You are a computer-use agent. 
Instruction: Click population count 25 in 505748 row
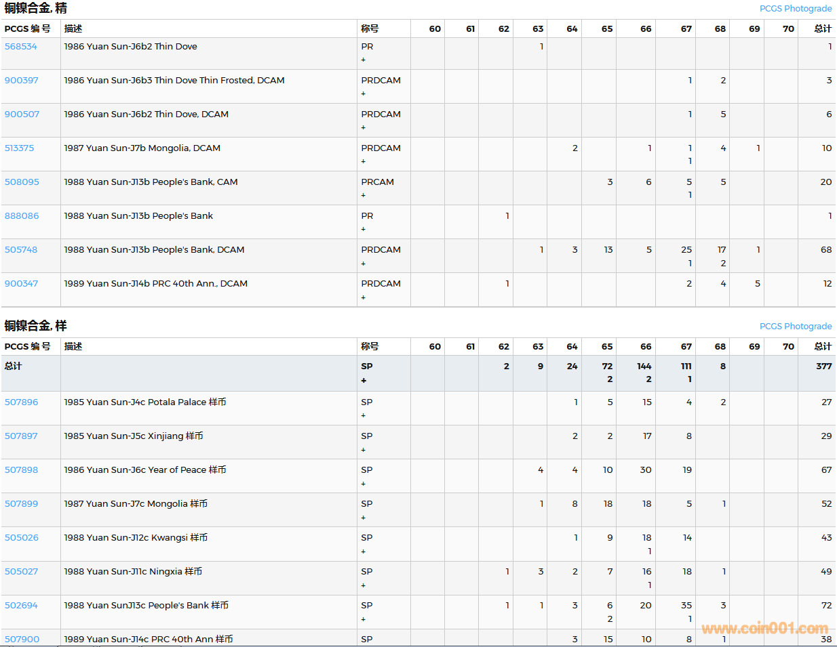[686, 250]
